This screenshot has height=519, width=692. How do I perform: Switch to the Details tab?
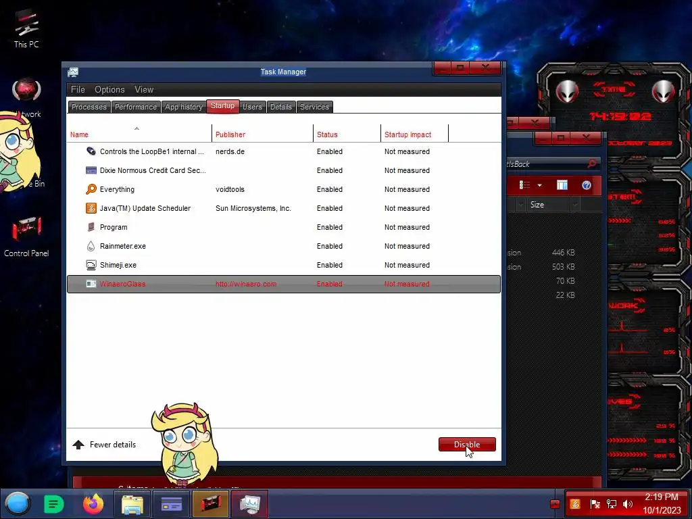tap(280, 107)
